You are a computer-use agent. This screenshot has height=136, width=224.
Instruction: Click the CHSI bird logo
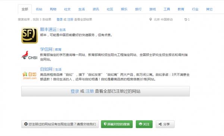click(29, 55)
